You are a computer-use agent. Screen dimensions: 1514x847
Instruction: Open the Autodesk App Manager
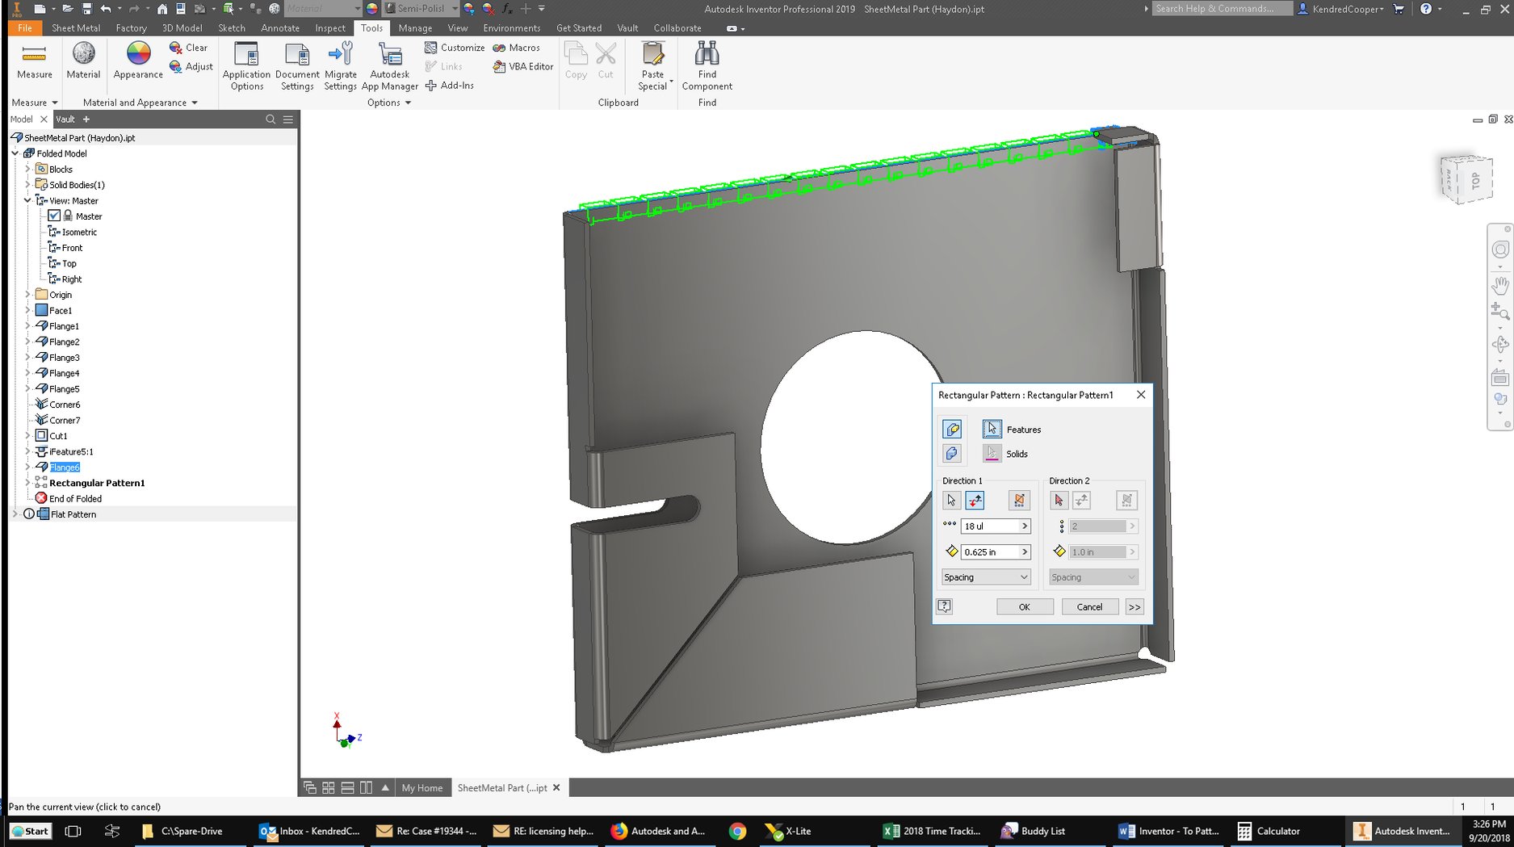coord(389,66)
